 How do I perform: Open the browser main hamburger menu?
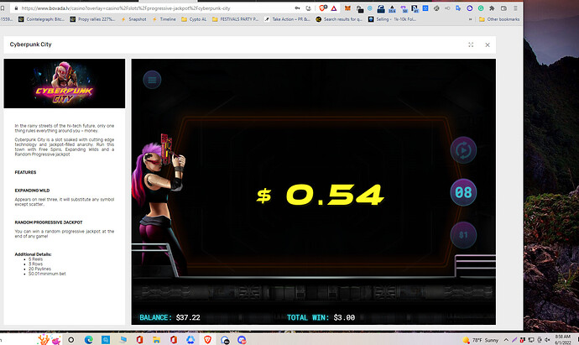(515, 8)
